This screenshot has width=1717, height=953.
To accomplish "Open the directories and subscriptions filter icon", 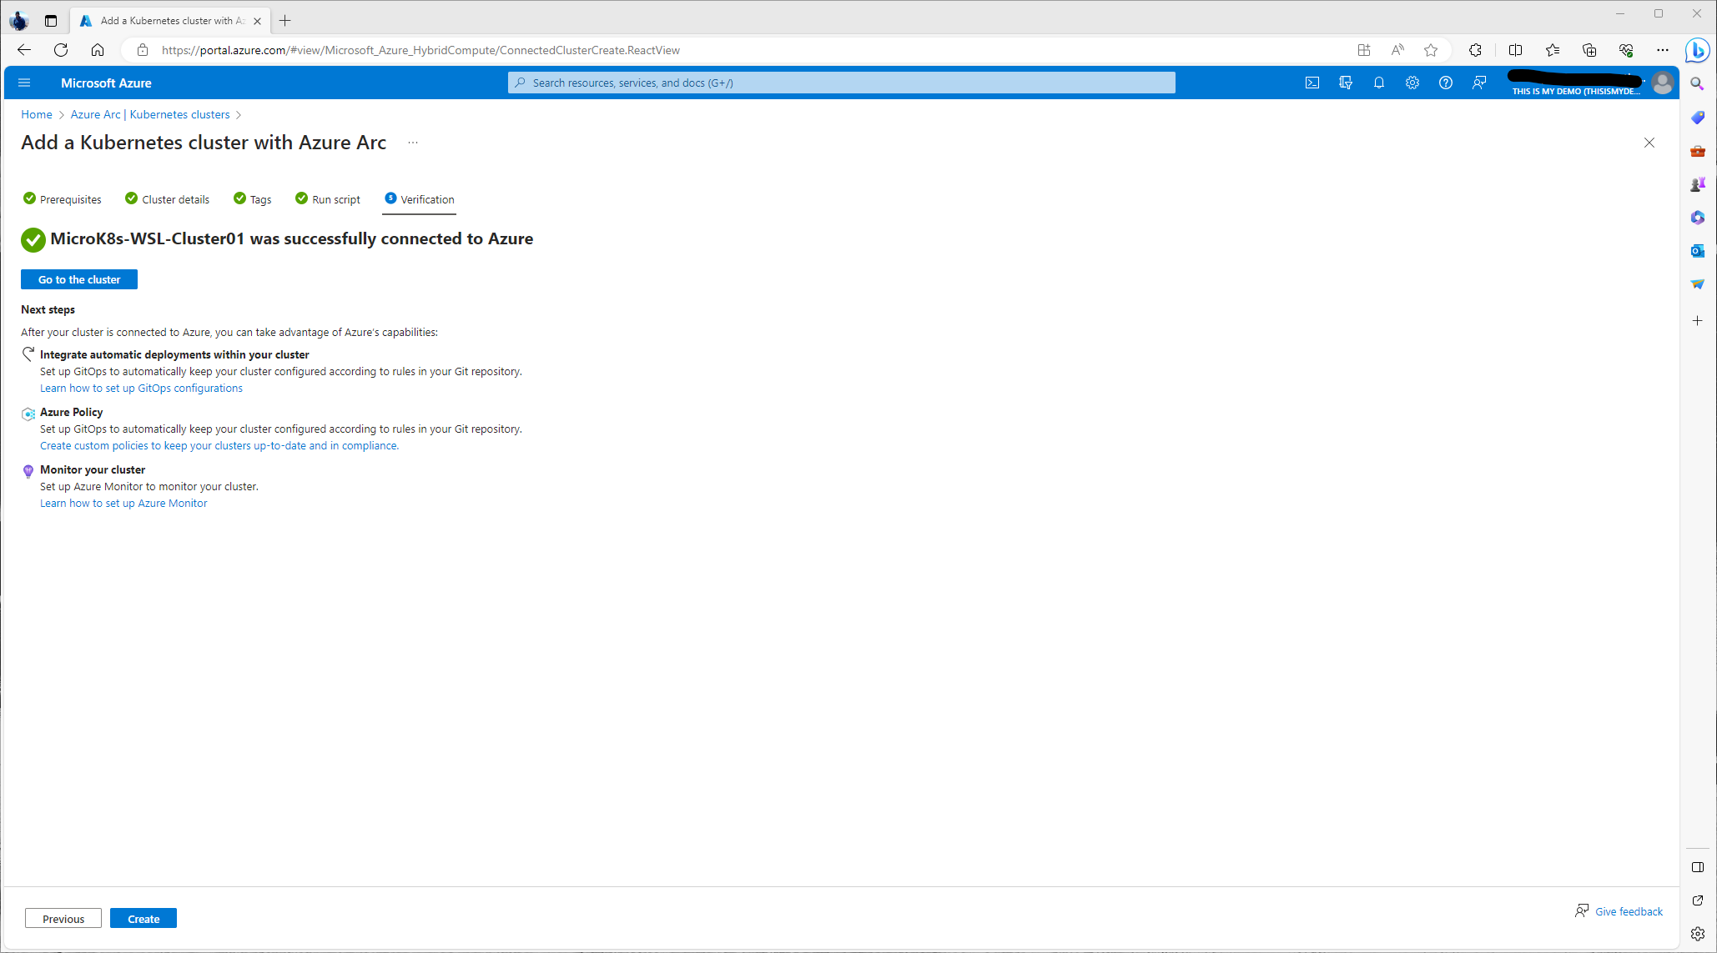I will click(x=1346, y=83).
